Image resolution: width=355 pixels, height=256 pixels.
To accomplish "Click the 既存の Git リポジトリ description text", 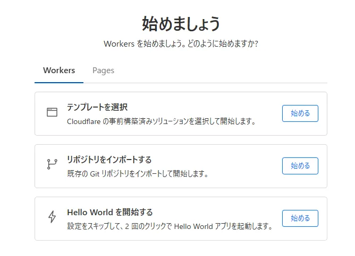I will (x=137, y=174).
